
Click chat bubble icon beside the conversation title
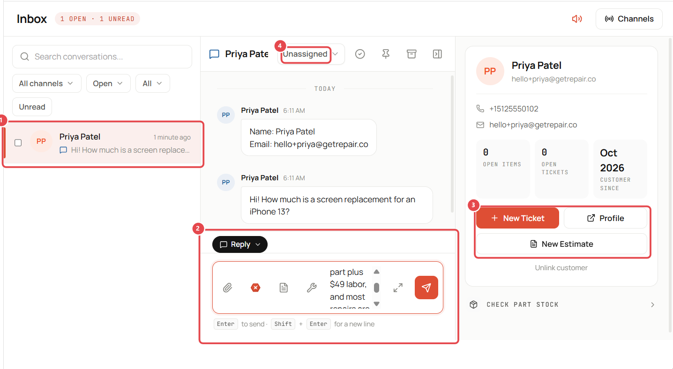click(214, 54)
